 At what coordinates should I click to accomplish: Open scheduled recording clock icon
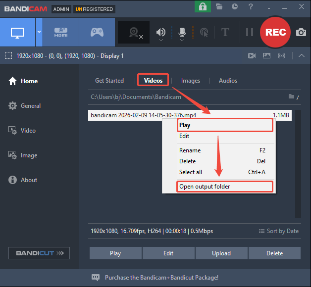(x=235, y=6)
